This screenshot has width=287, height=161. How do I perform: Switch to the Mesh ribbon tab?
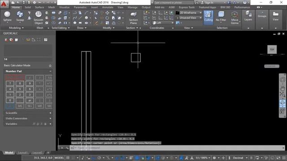click(52, 7)
